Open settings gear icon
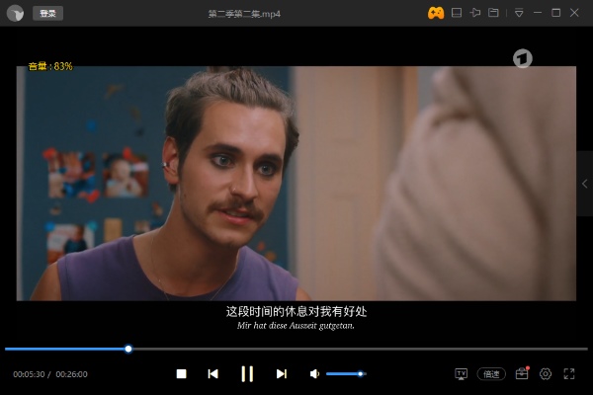Image resolution: width=593 pixels, height=395 pixels. pyautogui.click(x=546, y=374)
